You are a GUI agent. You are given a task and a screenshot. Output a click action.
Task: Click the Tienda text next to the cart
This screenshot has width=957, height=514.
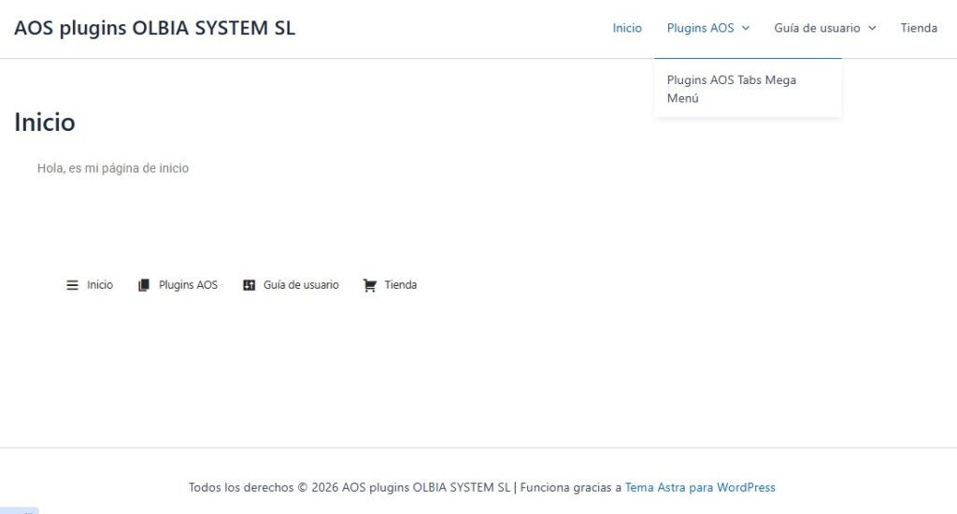click(400, 285)
